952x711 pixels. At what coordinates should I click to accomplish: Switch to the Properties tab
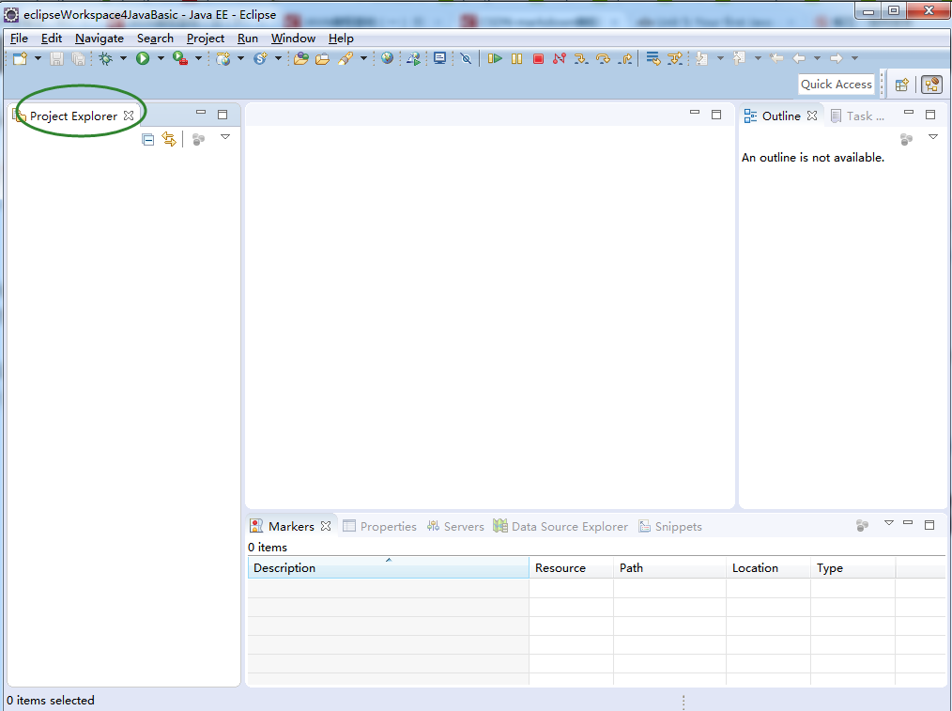(380, 526)
